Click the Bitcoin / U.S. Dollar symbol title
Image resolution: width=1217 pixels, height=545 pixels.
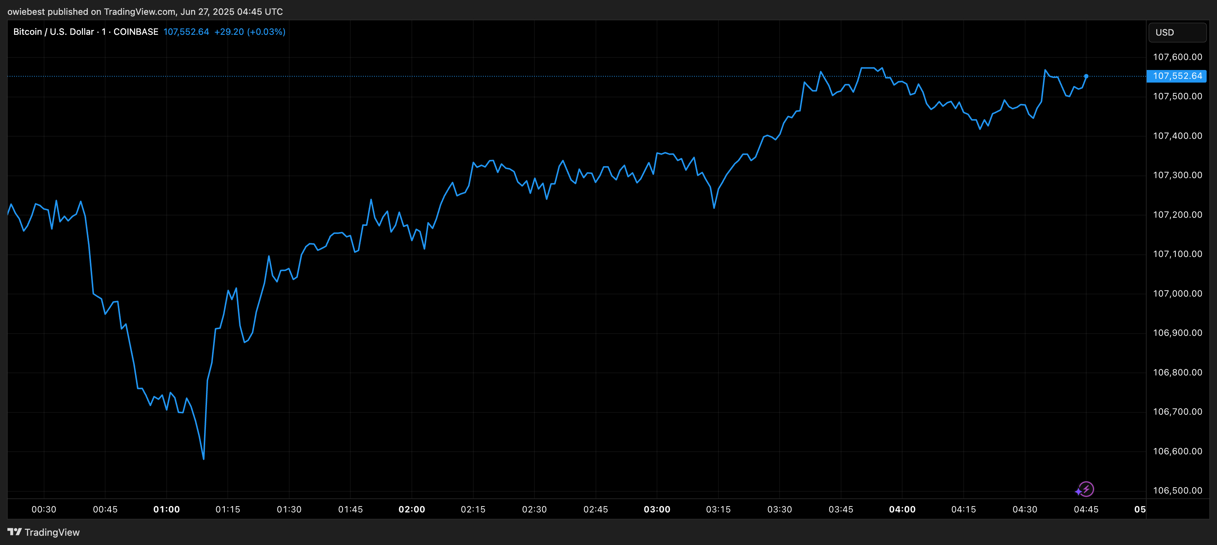[x=53, y=31]
